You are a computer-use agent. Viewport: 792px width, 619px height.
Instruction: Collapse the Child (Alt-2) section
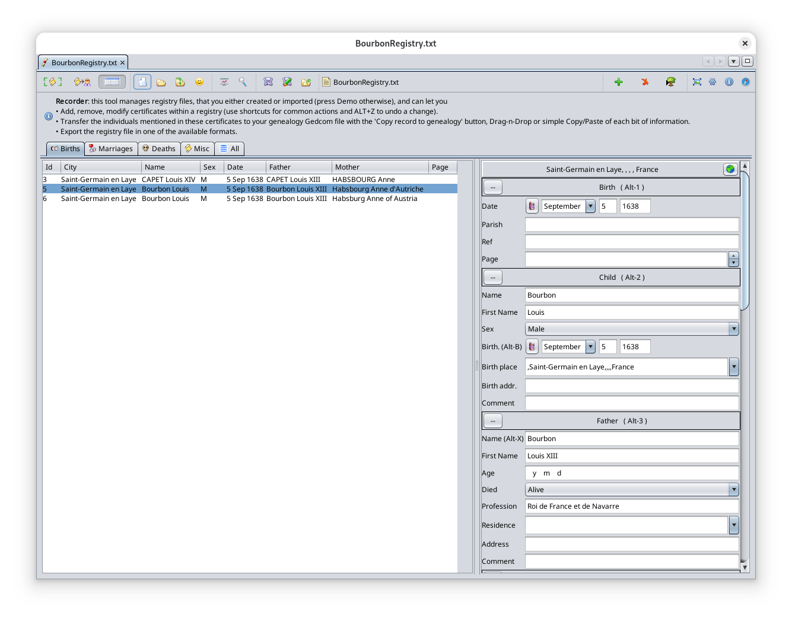pos(493,277)
